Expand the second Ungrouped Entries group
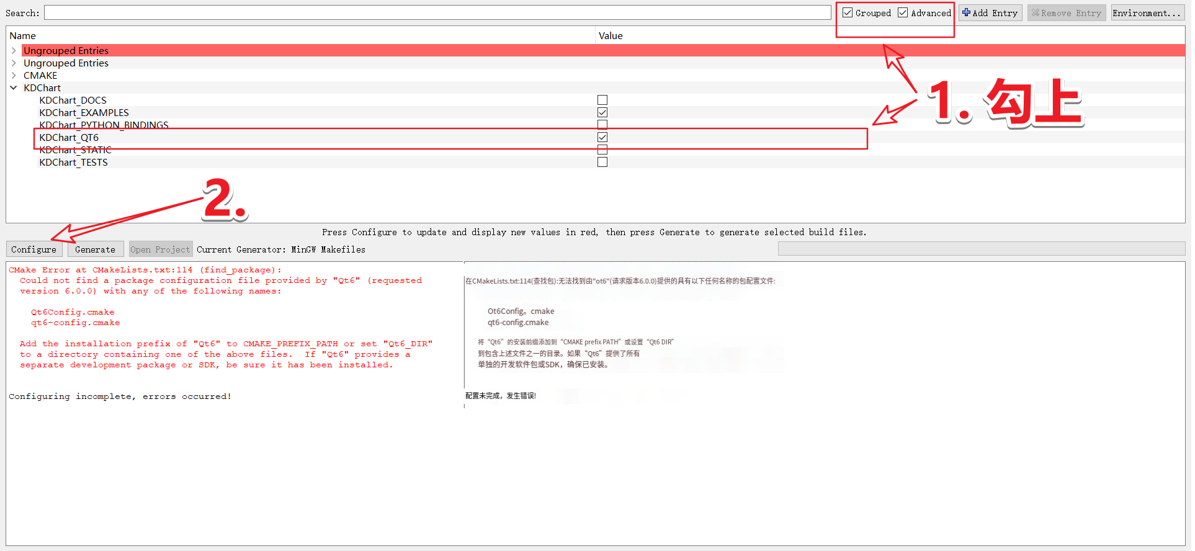This screenshot has width=1195, height=551. (x=14, y=63)
